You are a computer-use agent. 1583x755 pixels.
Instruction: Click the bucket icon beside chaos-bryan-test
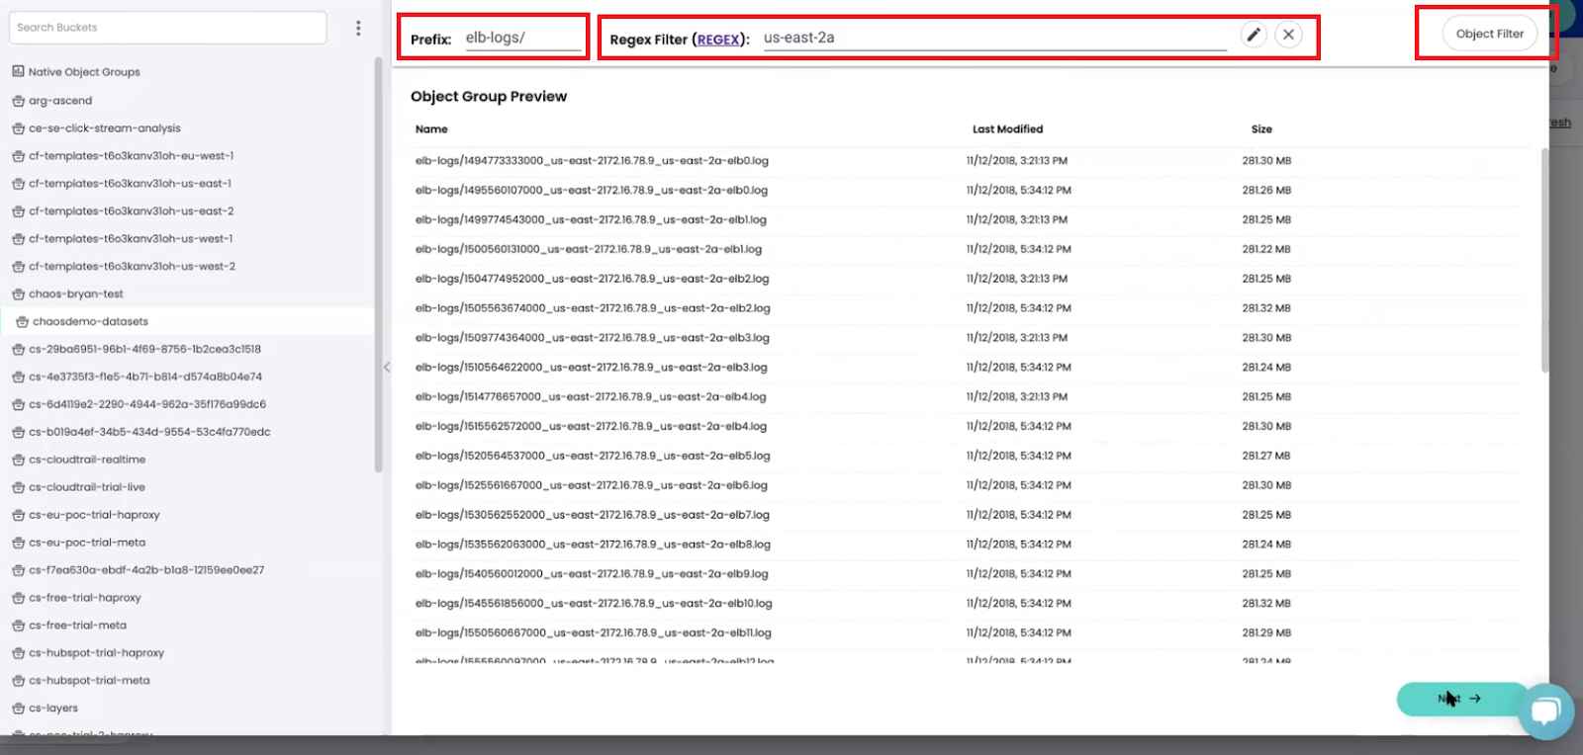point(18,294)
